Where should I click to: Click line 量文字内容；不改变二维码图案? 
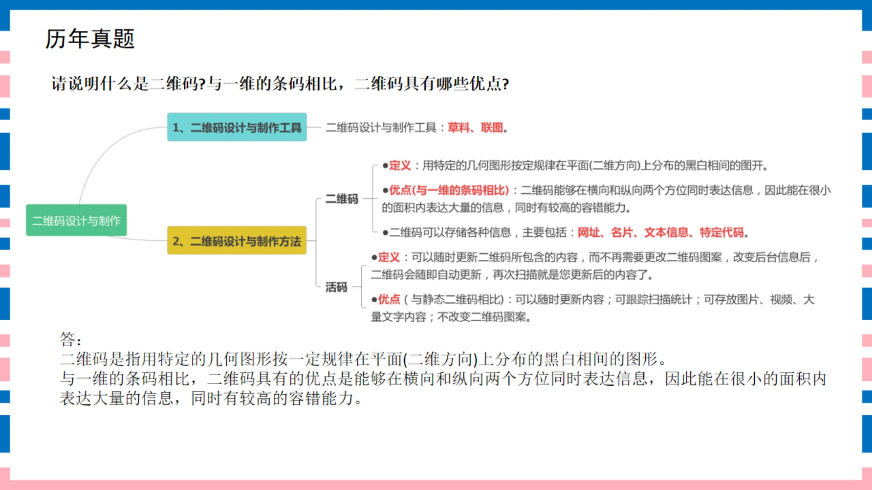click(451, 317)
